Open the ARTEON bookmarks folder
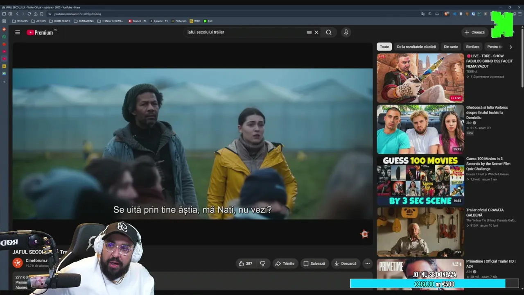Image resolution: width=524 pixels, height=295 pixels. (x=38, y=21)
